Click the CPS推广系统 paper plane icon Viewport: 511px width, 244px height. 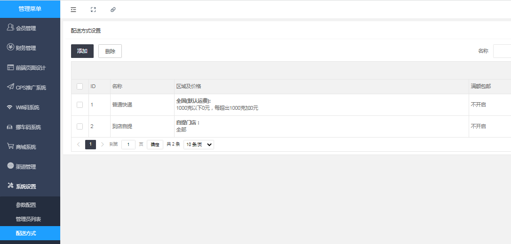[10, 87]
